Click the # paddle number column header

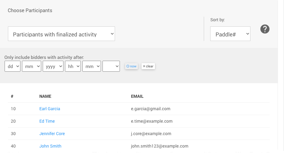tap(12, 96)
